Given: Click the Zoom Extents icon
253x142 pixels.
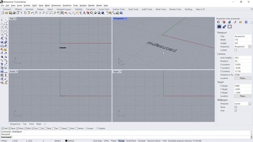Looking at the screenshot, I should point(51,13).
